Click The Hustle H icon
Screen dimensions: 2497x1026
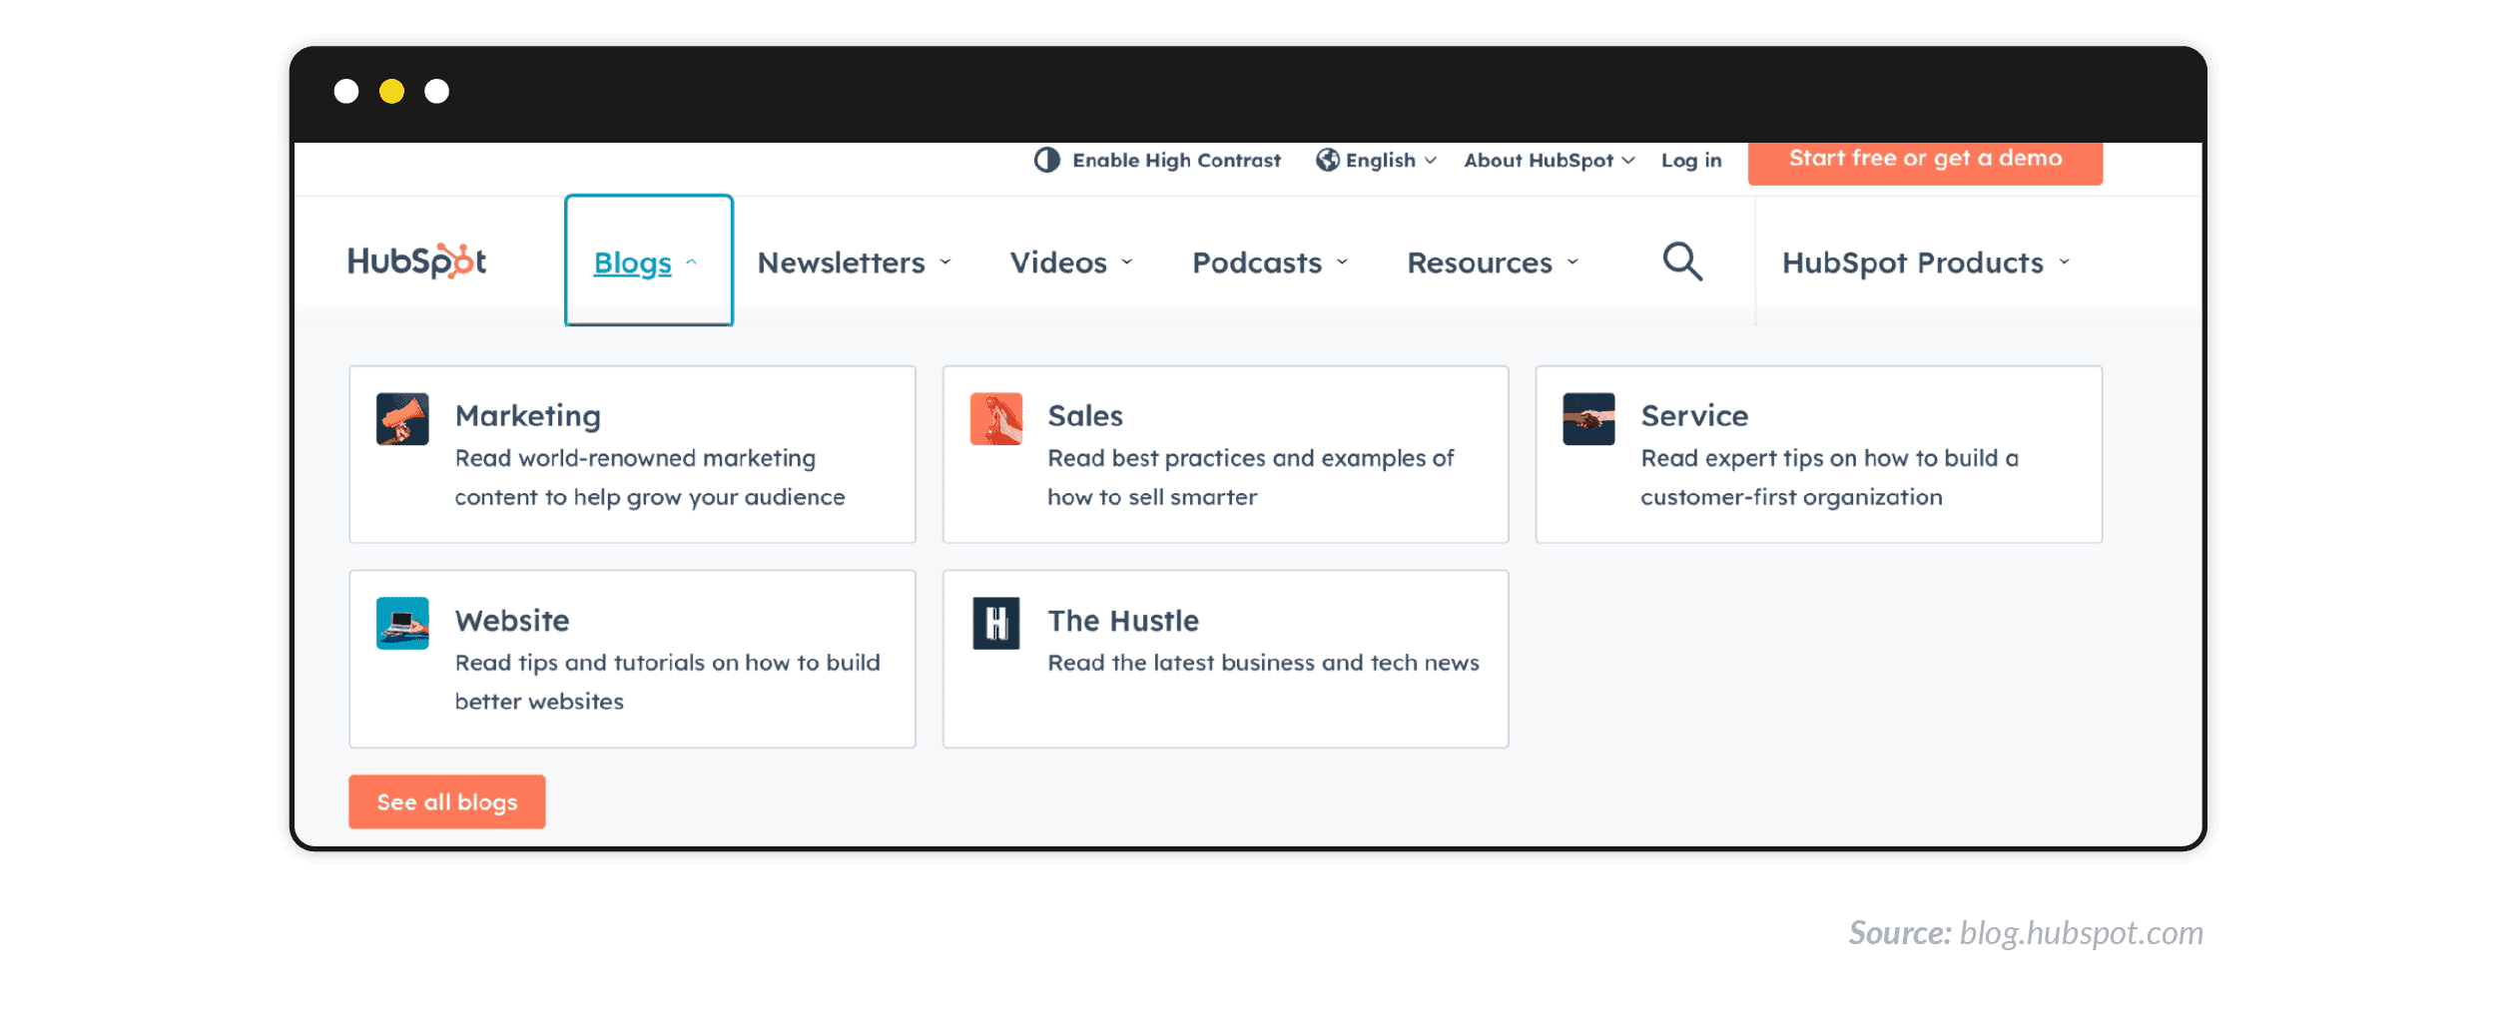(x=995, y=624)
